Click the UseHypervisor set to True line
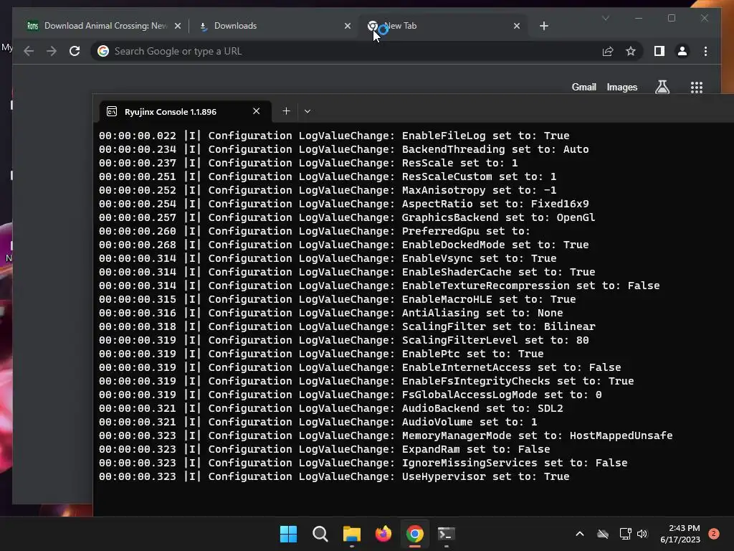 (x=334, y=476)
